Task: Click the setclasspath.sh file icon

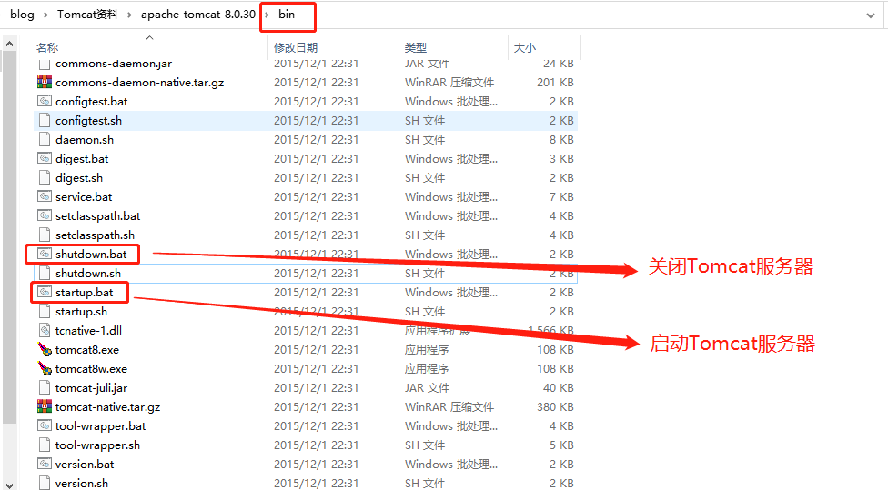Action: [45, 235]
